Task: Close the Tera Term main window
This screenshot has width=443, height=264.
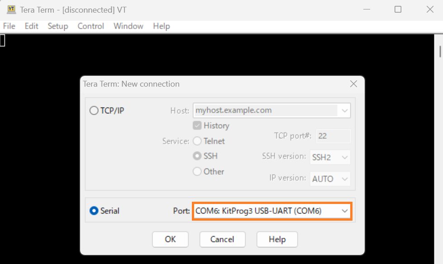Action: click(430, 9)
